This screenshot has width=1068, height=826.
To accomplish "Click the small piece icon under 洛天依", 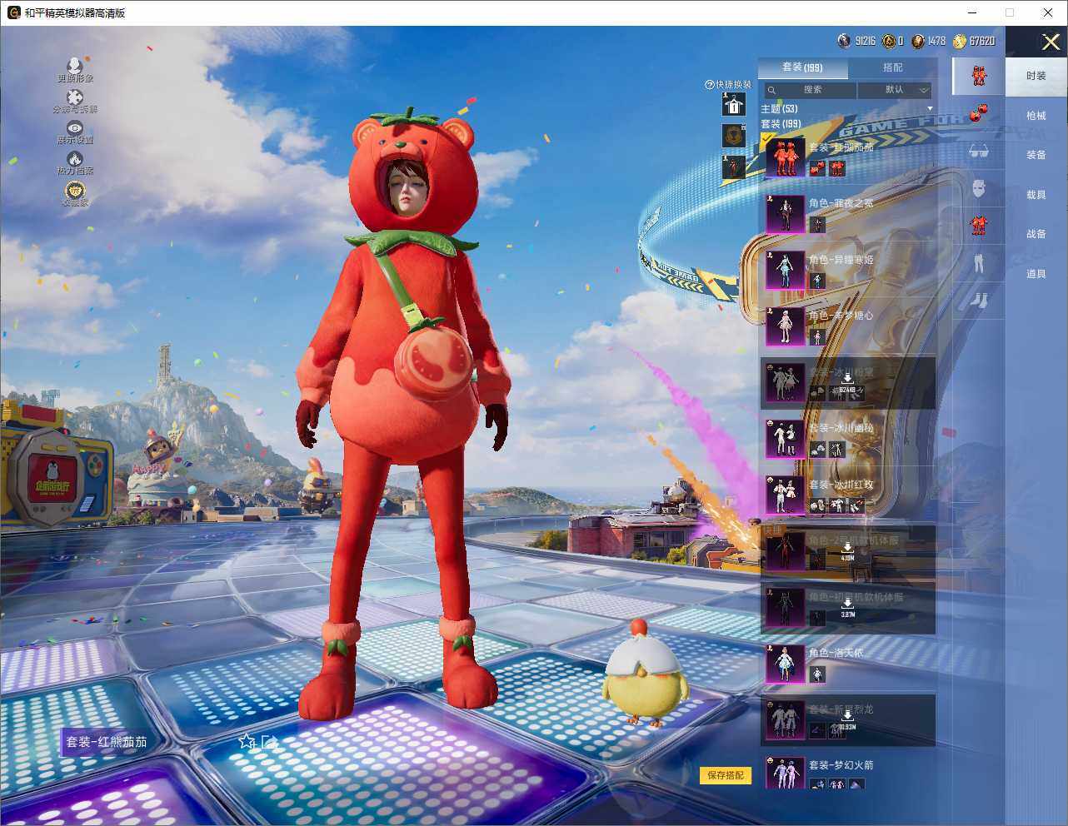I will pos(817,674).
